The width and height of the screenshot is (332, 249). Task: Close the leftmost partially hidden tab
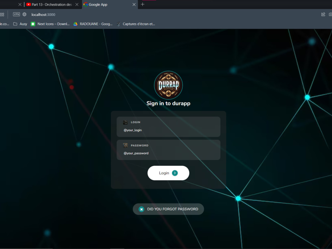[x=20, y=4]
